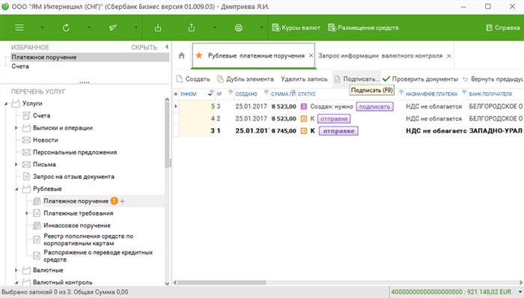The width and height of the screenshot is (524, 298).
Task: Close the Рублевые платежные поручения tab
Action: coord(311,55)
